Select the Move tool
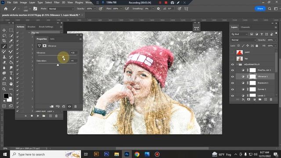The image size is (281, 158). point(4,30)
